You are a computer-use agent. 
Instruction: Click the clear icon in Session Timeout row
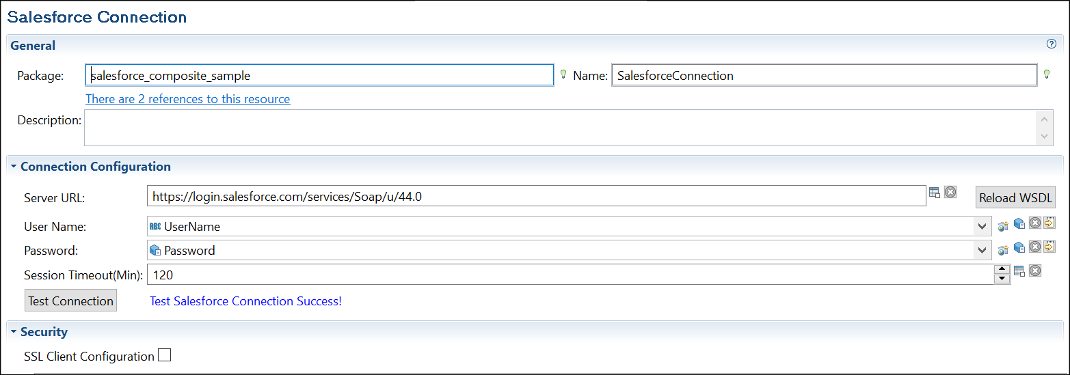pyautogui.click(x=1035, y=271)
